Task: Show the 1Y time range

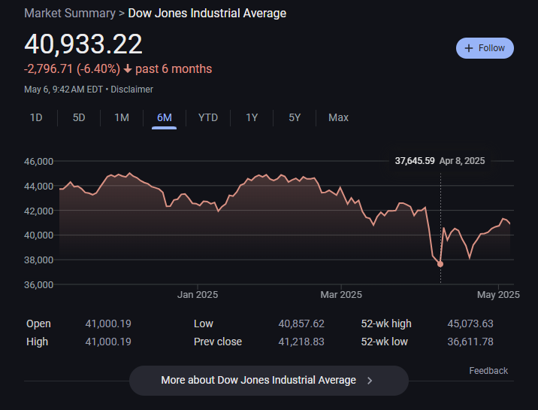Action: pyautogui.click(x=252, y=118)
